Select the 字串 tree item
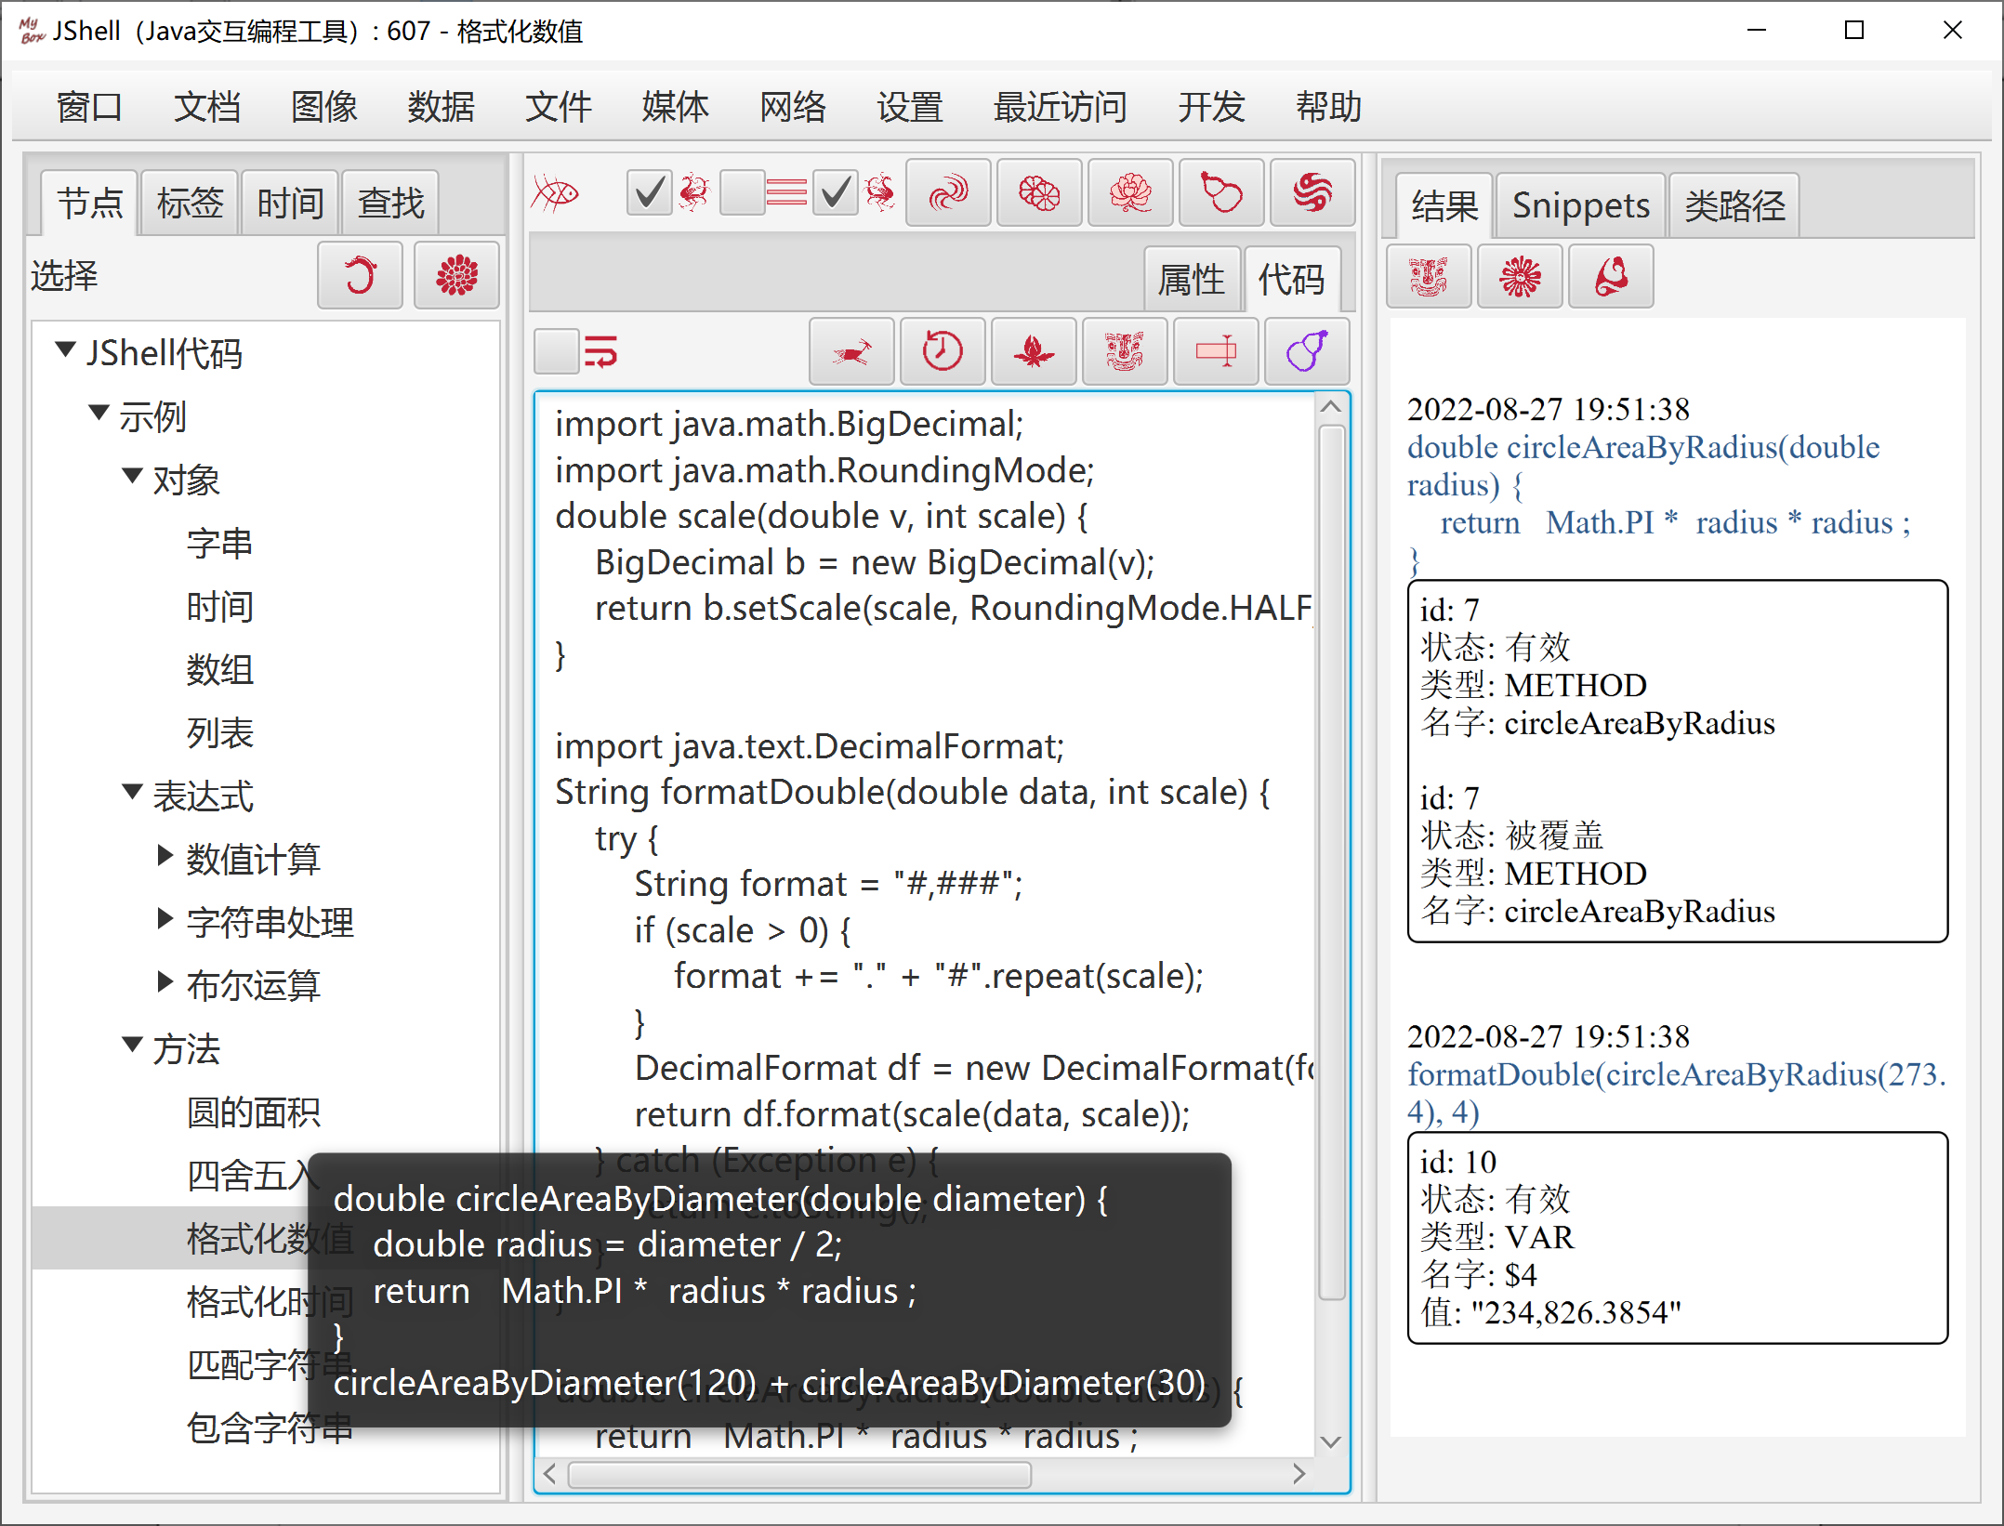The height and width of the screenshot is (1526, 2004). pos(219,543)
